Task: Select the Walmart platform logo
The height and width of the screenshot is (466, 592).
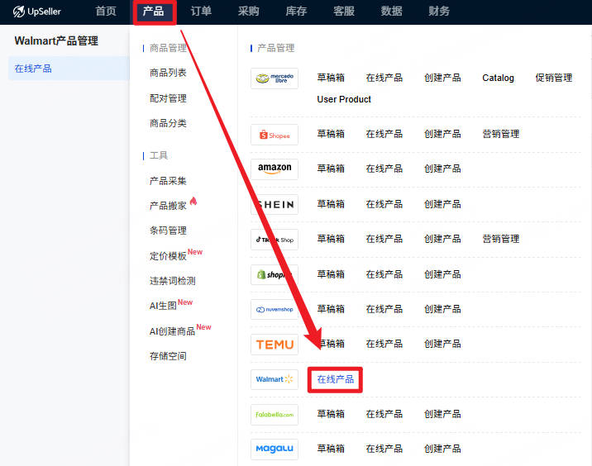Action: 275,379
